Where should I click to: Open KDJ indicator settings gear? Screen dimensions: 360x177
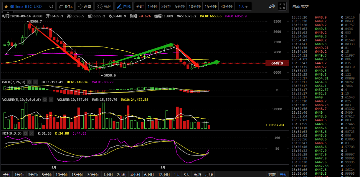tap(25, 133)
